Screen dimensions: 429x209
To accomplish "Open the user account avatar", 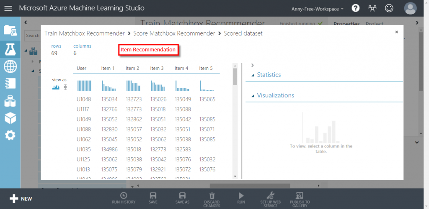I will [x=411, y=8].
